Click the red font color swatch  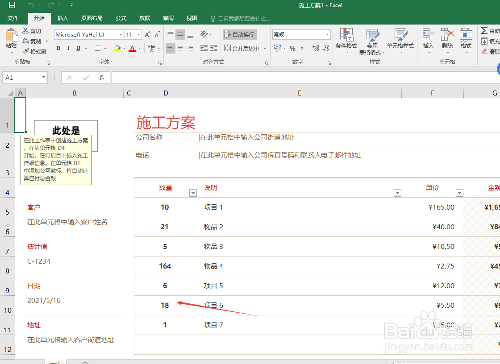[x=132, y=49]
